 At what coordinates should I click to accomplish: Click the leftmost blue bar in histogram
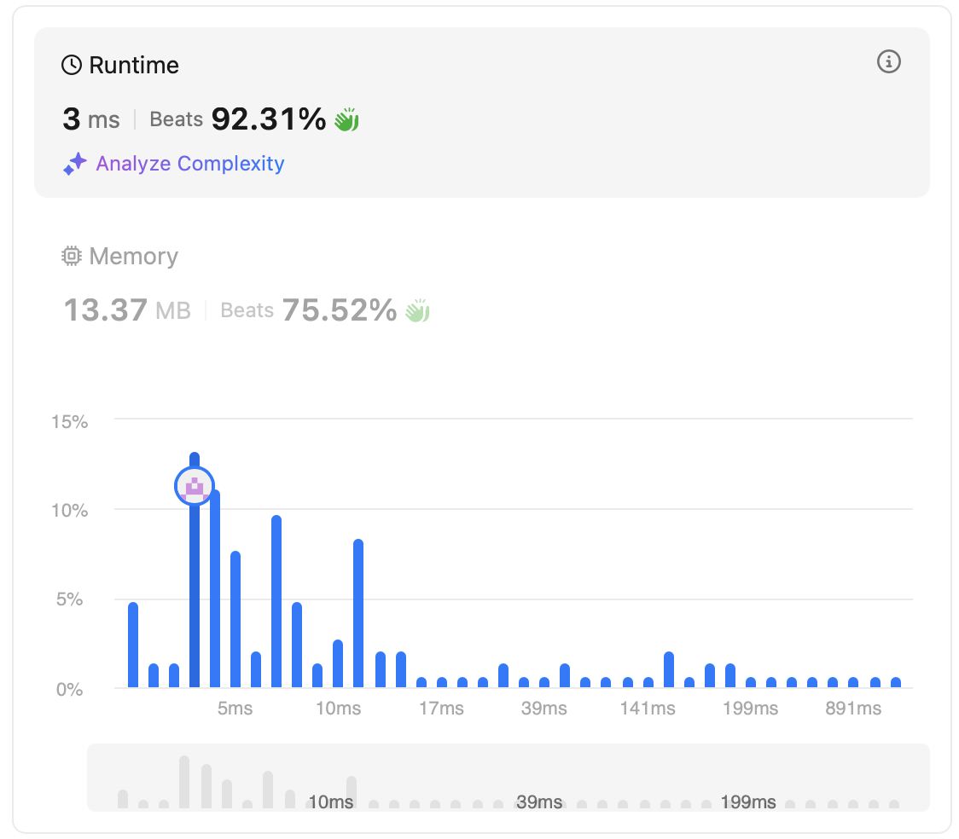(133, 645)
